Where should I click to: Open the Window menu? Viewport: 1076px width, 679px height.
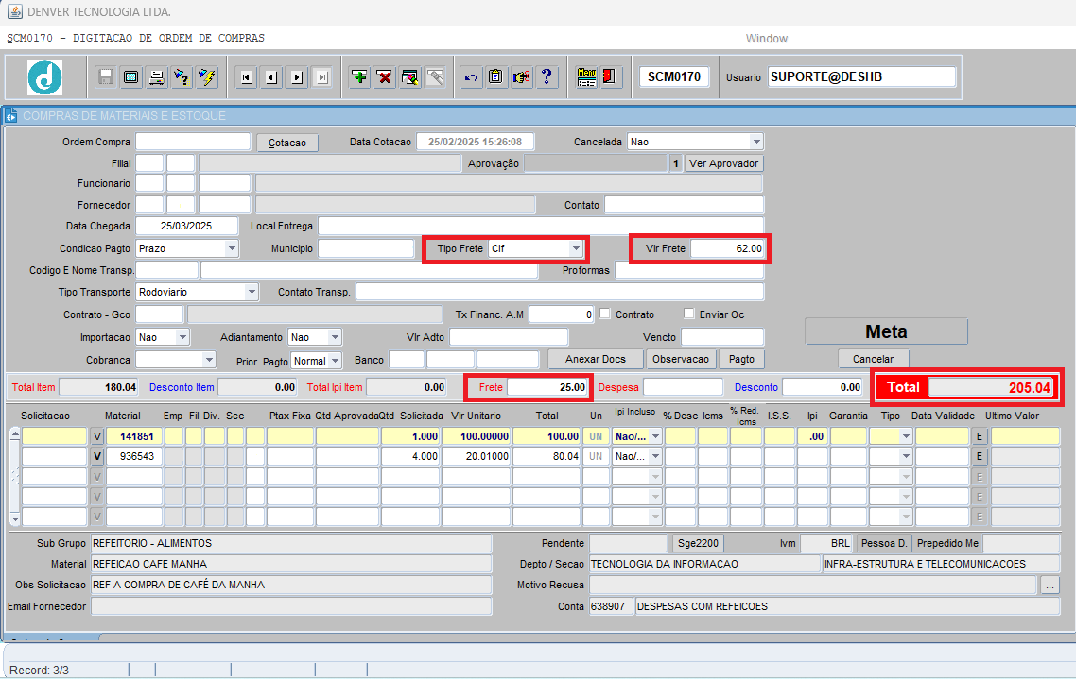[767, 39]
